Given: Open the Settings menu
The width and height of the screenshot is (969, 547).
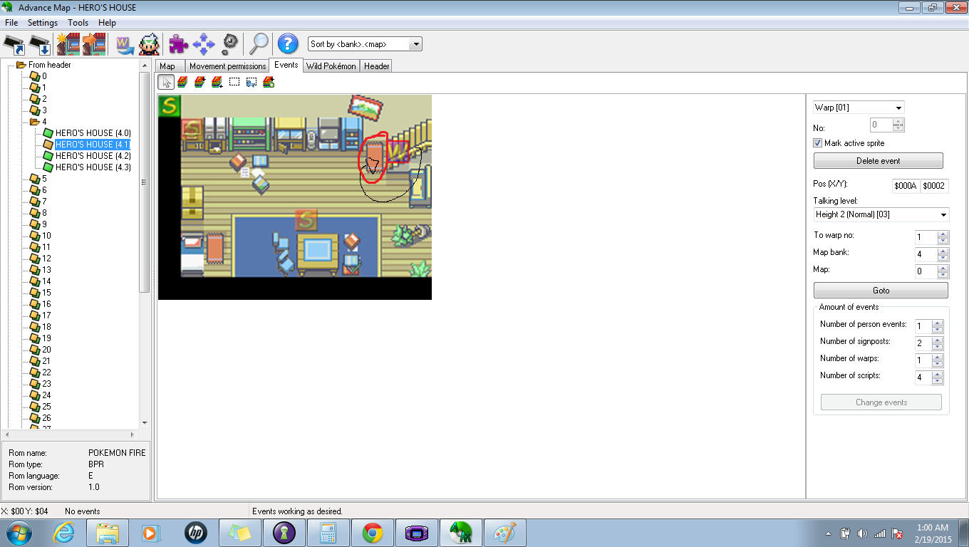Looking at the screenshot, I should coord(43,23).
